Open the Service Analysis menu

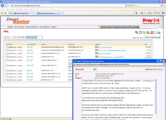(32, 27)
